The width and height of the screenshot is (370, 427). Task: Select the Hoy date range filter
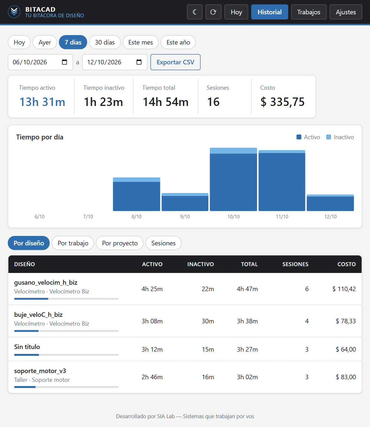19,42
